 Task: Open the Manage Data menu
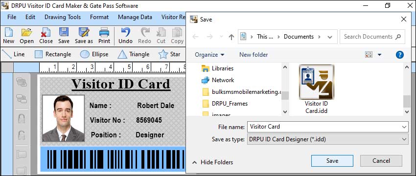135,17
